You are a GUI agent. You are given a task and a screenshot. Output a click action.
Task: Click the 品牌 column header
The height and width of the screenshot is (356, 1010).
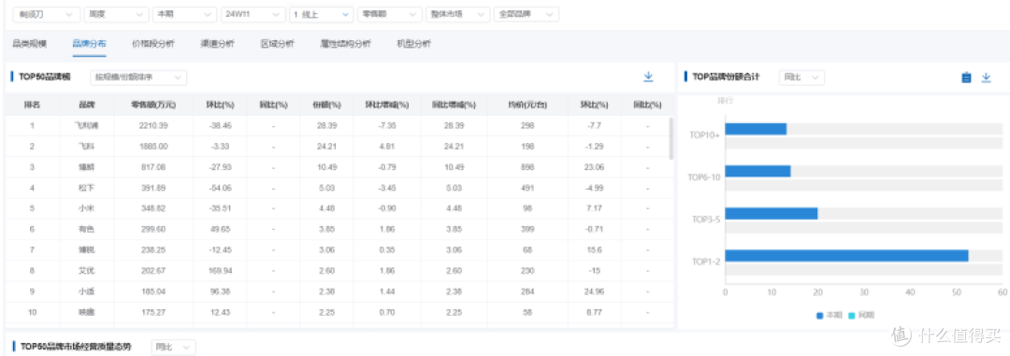coord(86,105)
